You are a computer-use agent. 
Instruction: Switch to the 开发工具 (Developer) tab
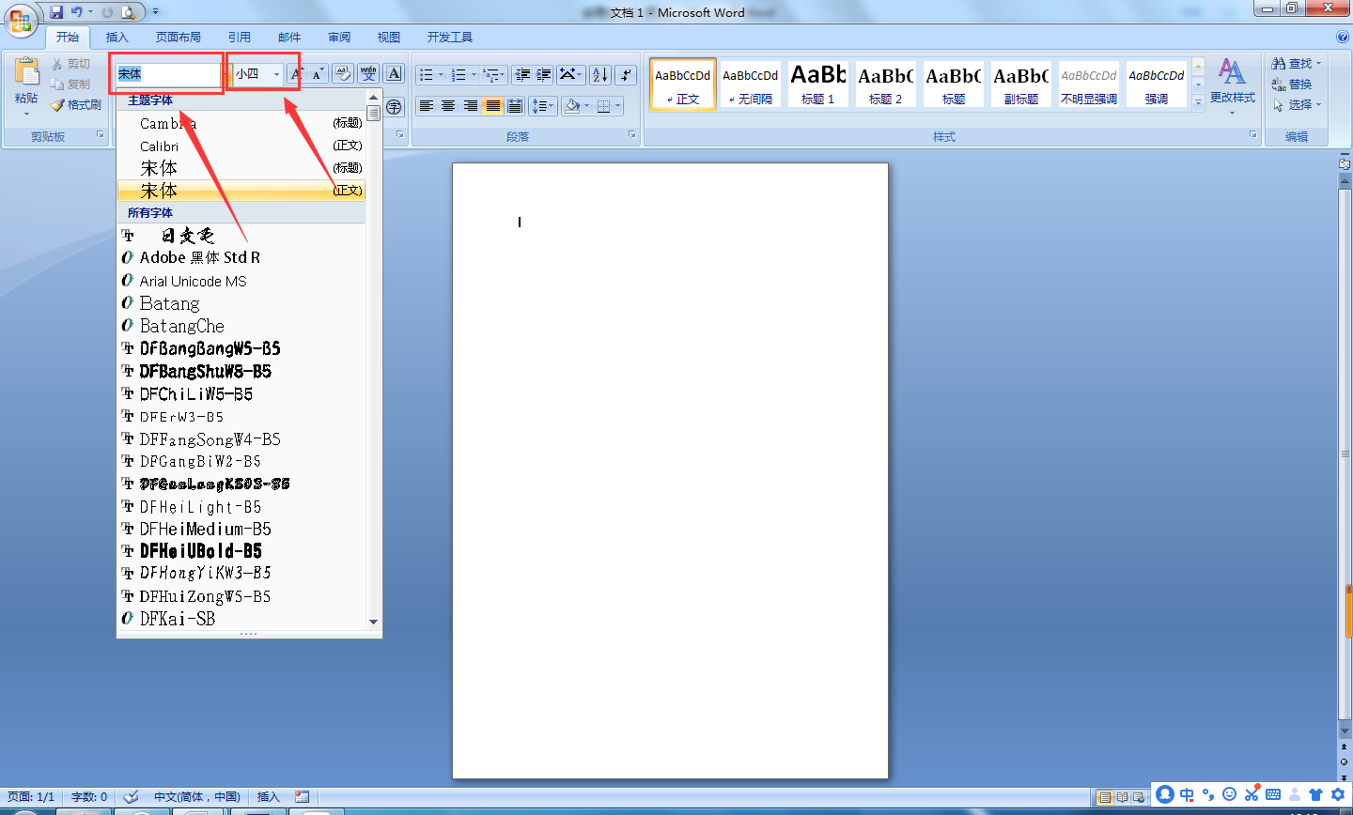[450, 38]
